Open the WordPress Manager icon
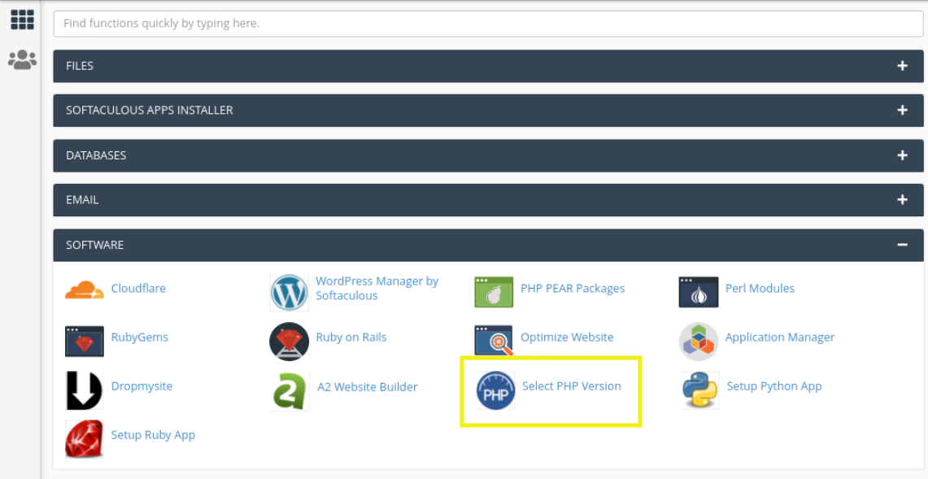 [x=290, y=292]
